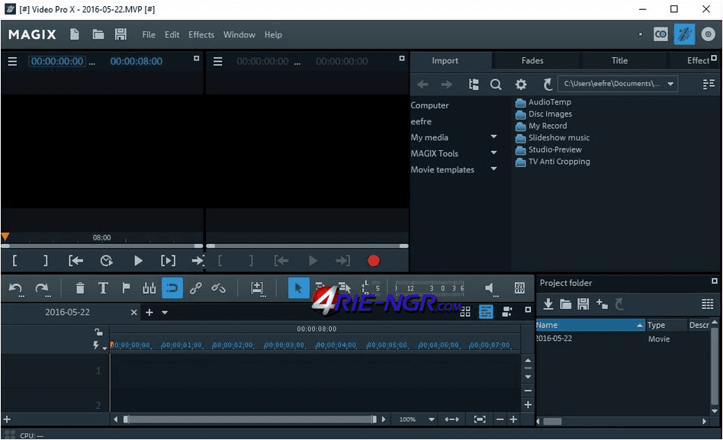Select the eefre user folder link
The image size is (723, 440).
click(421, 121)
